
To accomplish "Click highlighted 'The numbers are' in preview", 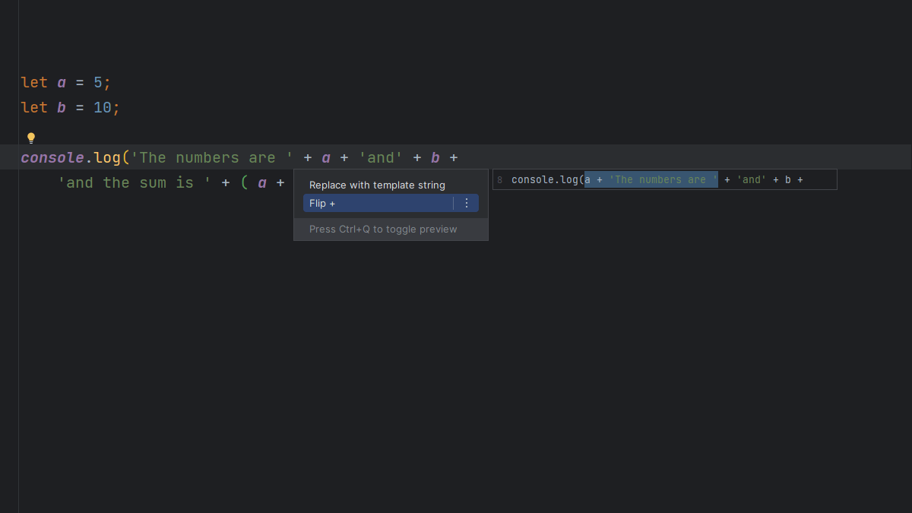I will click(x=663, y=180).
